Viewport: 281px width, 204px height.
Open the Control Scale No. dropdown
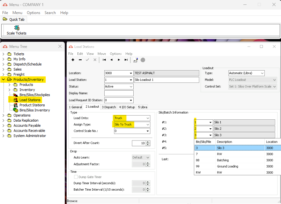click(x=148, y=131)
